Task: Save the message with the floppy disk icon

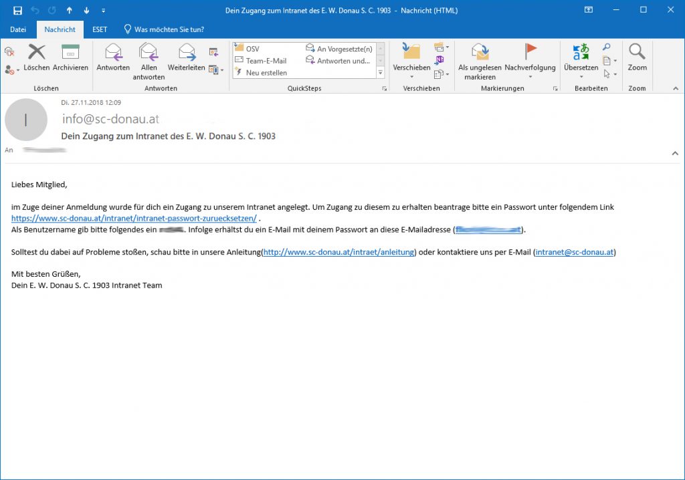Action: [x=17, y=11]
